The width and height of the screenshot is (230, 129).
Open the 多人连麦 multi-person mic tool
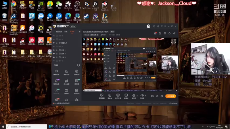(66, 82)
